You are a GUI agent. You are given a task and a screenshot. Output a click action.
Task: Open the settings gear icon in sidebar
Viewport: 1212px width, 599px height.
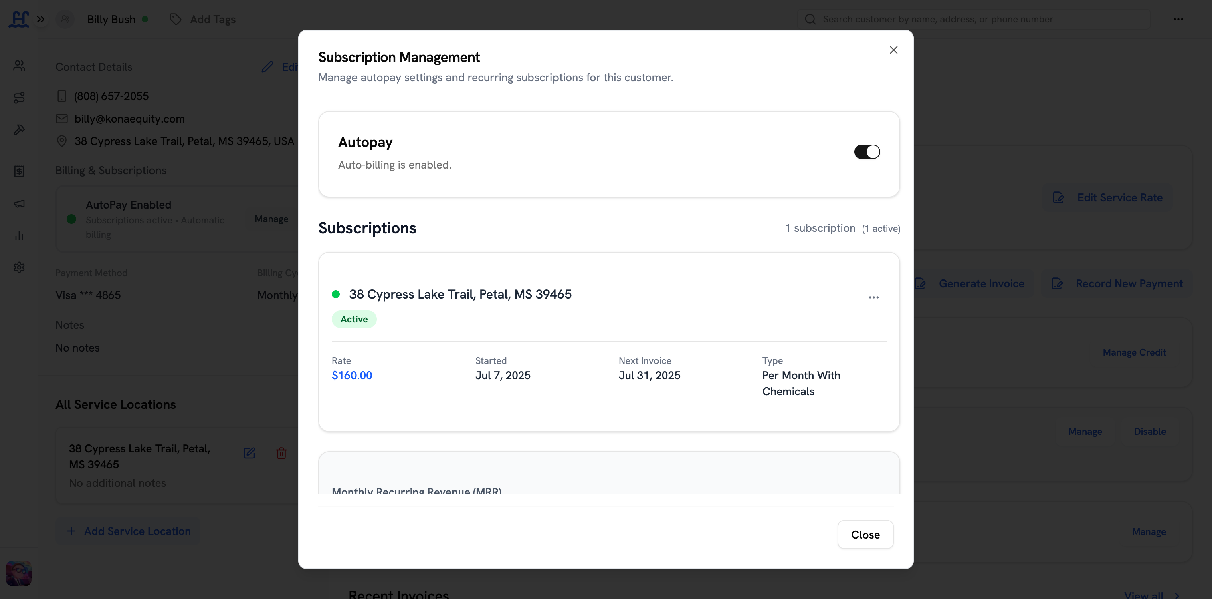coord(19,267)
